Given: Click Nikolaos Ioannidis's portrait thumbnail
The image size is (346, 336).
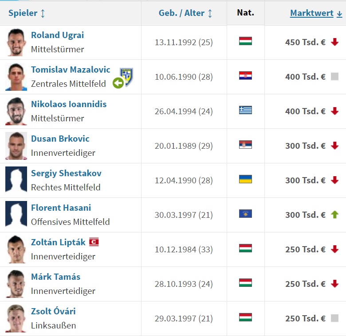Looking at the screenshot, I should click(x=16, y=111).
